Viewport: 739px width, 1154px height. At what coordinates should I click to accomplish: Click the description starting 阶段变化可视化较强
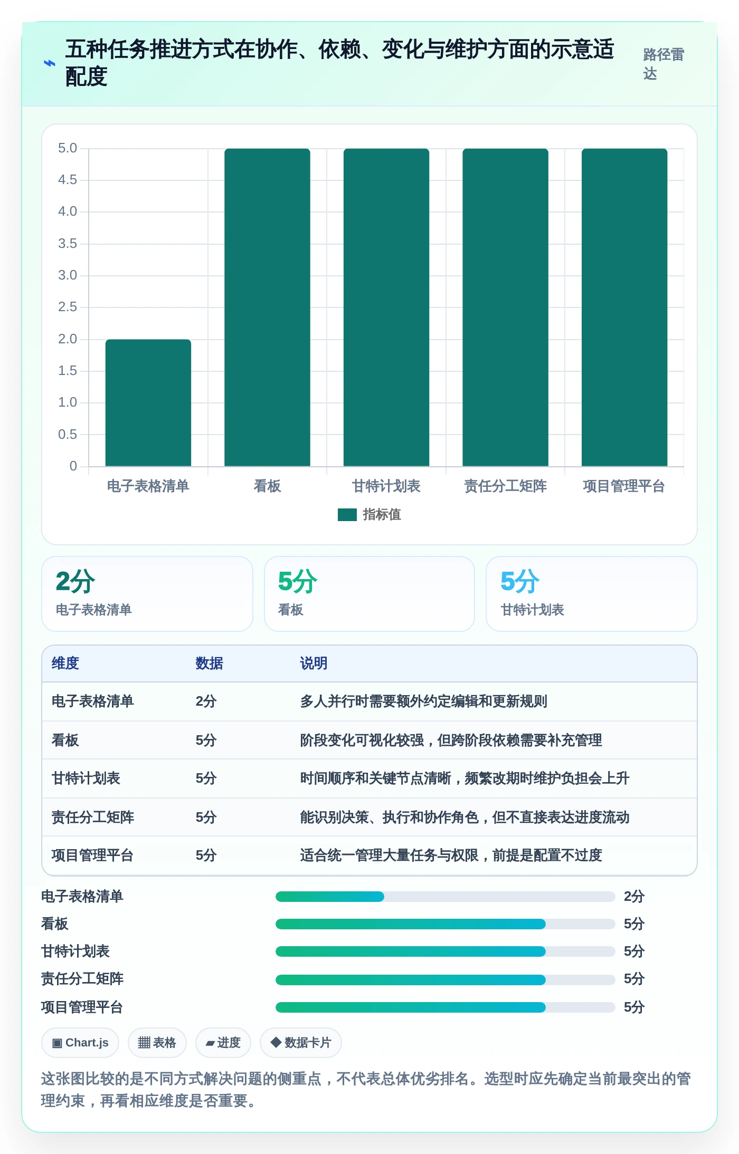coord(451,741)
